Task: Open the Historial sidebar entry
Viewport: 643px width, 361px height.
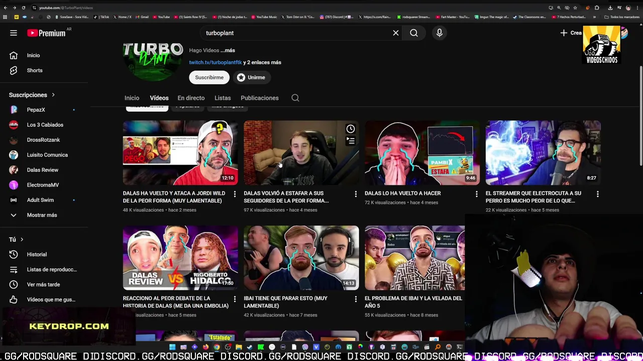Action: click(x=37, y=254)
